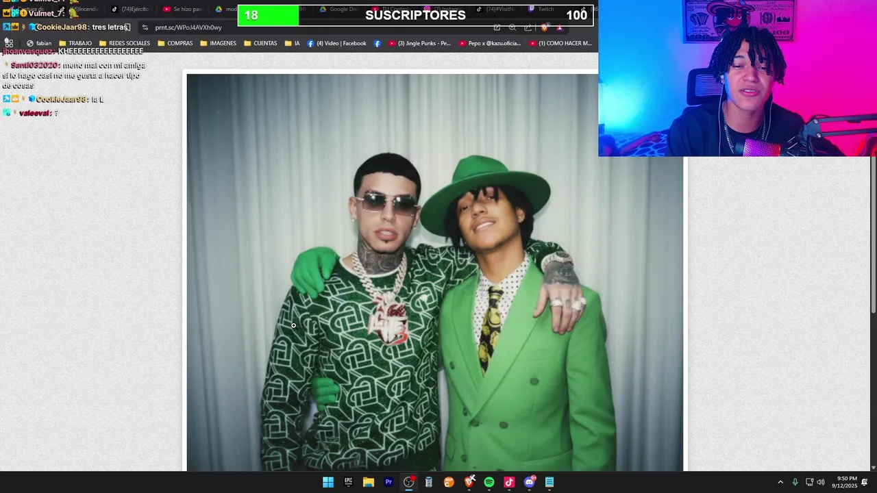Open Discord from the taskbar
This screenshot has width=877, height=493.
[530, 482]
